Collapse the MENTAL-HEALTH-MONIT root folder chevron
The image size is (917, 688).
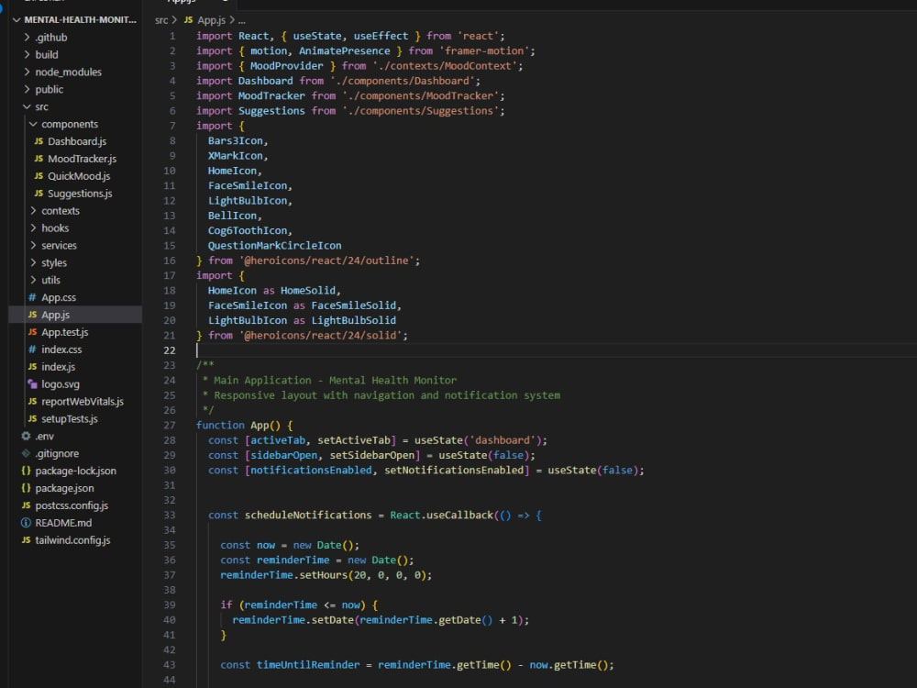point(17,20)
